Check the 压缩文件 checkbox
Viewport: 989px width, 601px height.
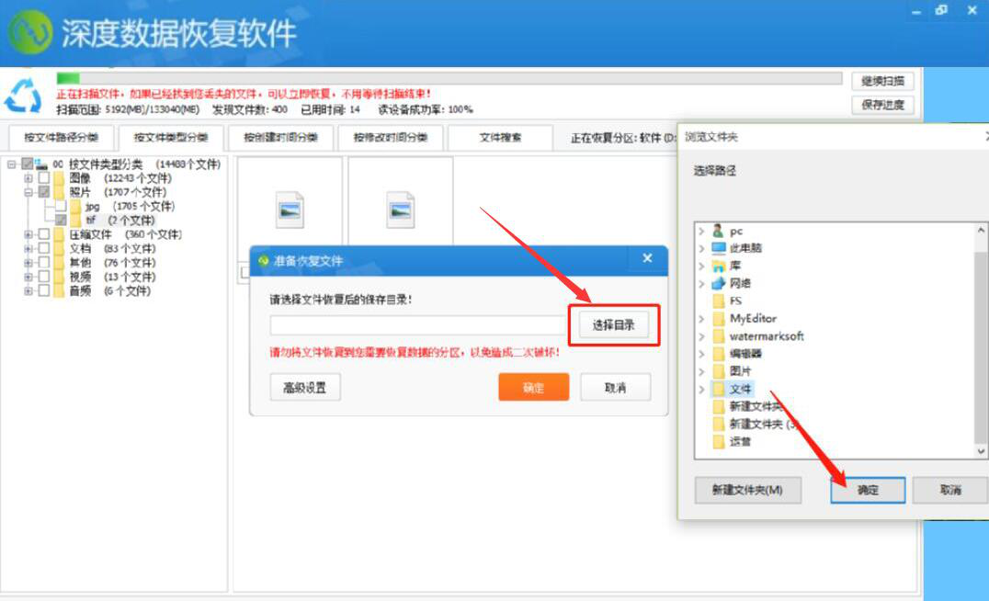pos(43,234)
